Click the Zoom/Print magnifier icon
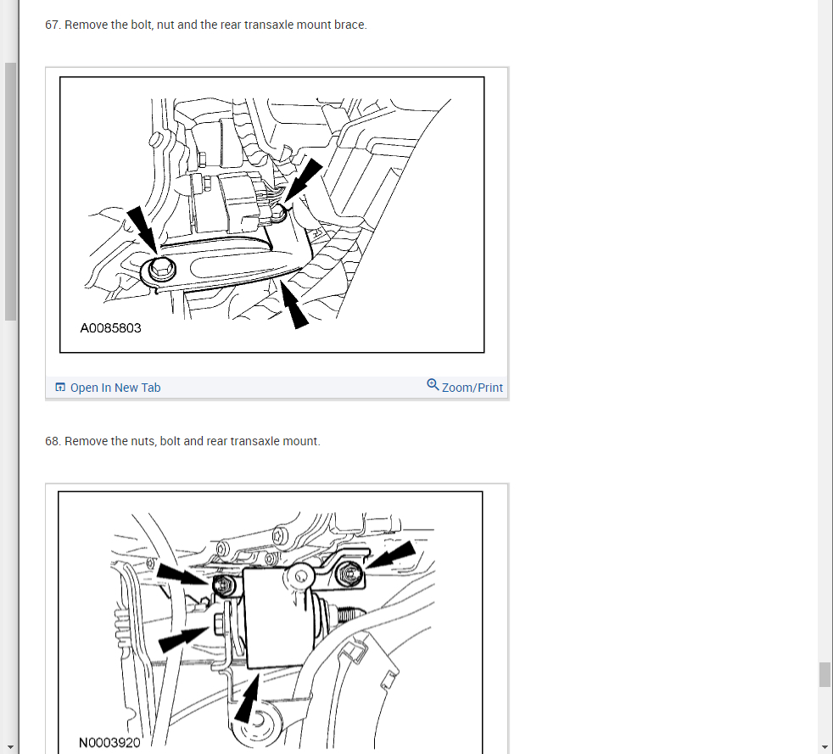The image size is (833, 754). [433, 384]
